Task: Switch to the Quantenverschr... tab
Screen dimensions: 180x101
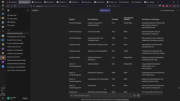Action: 37,2
